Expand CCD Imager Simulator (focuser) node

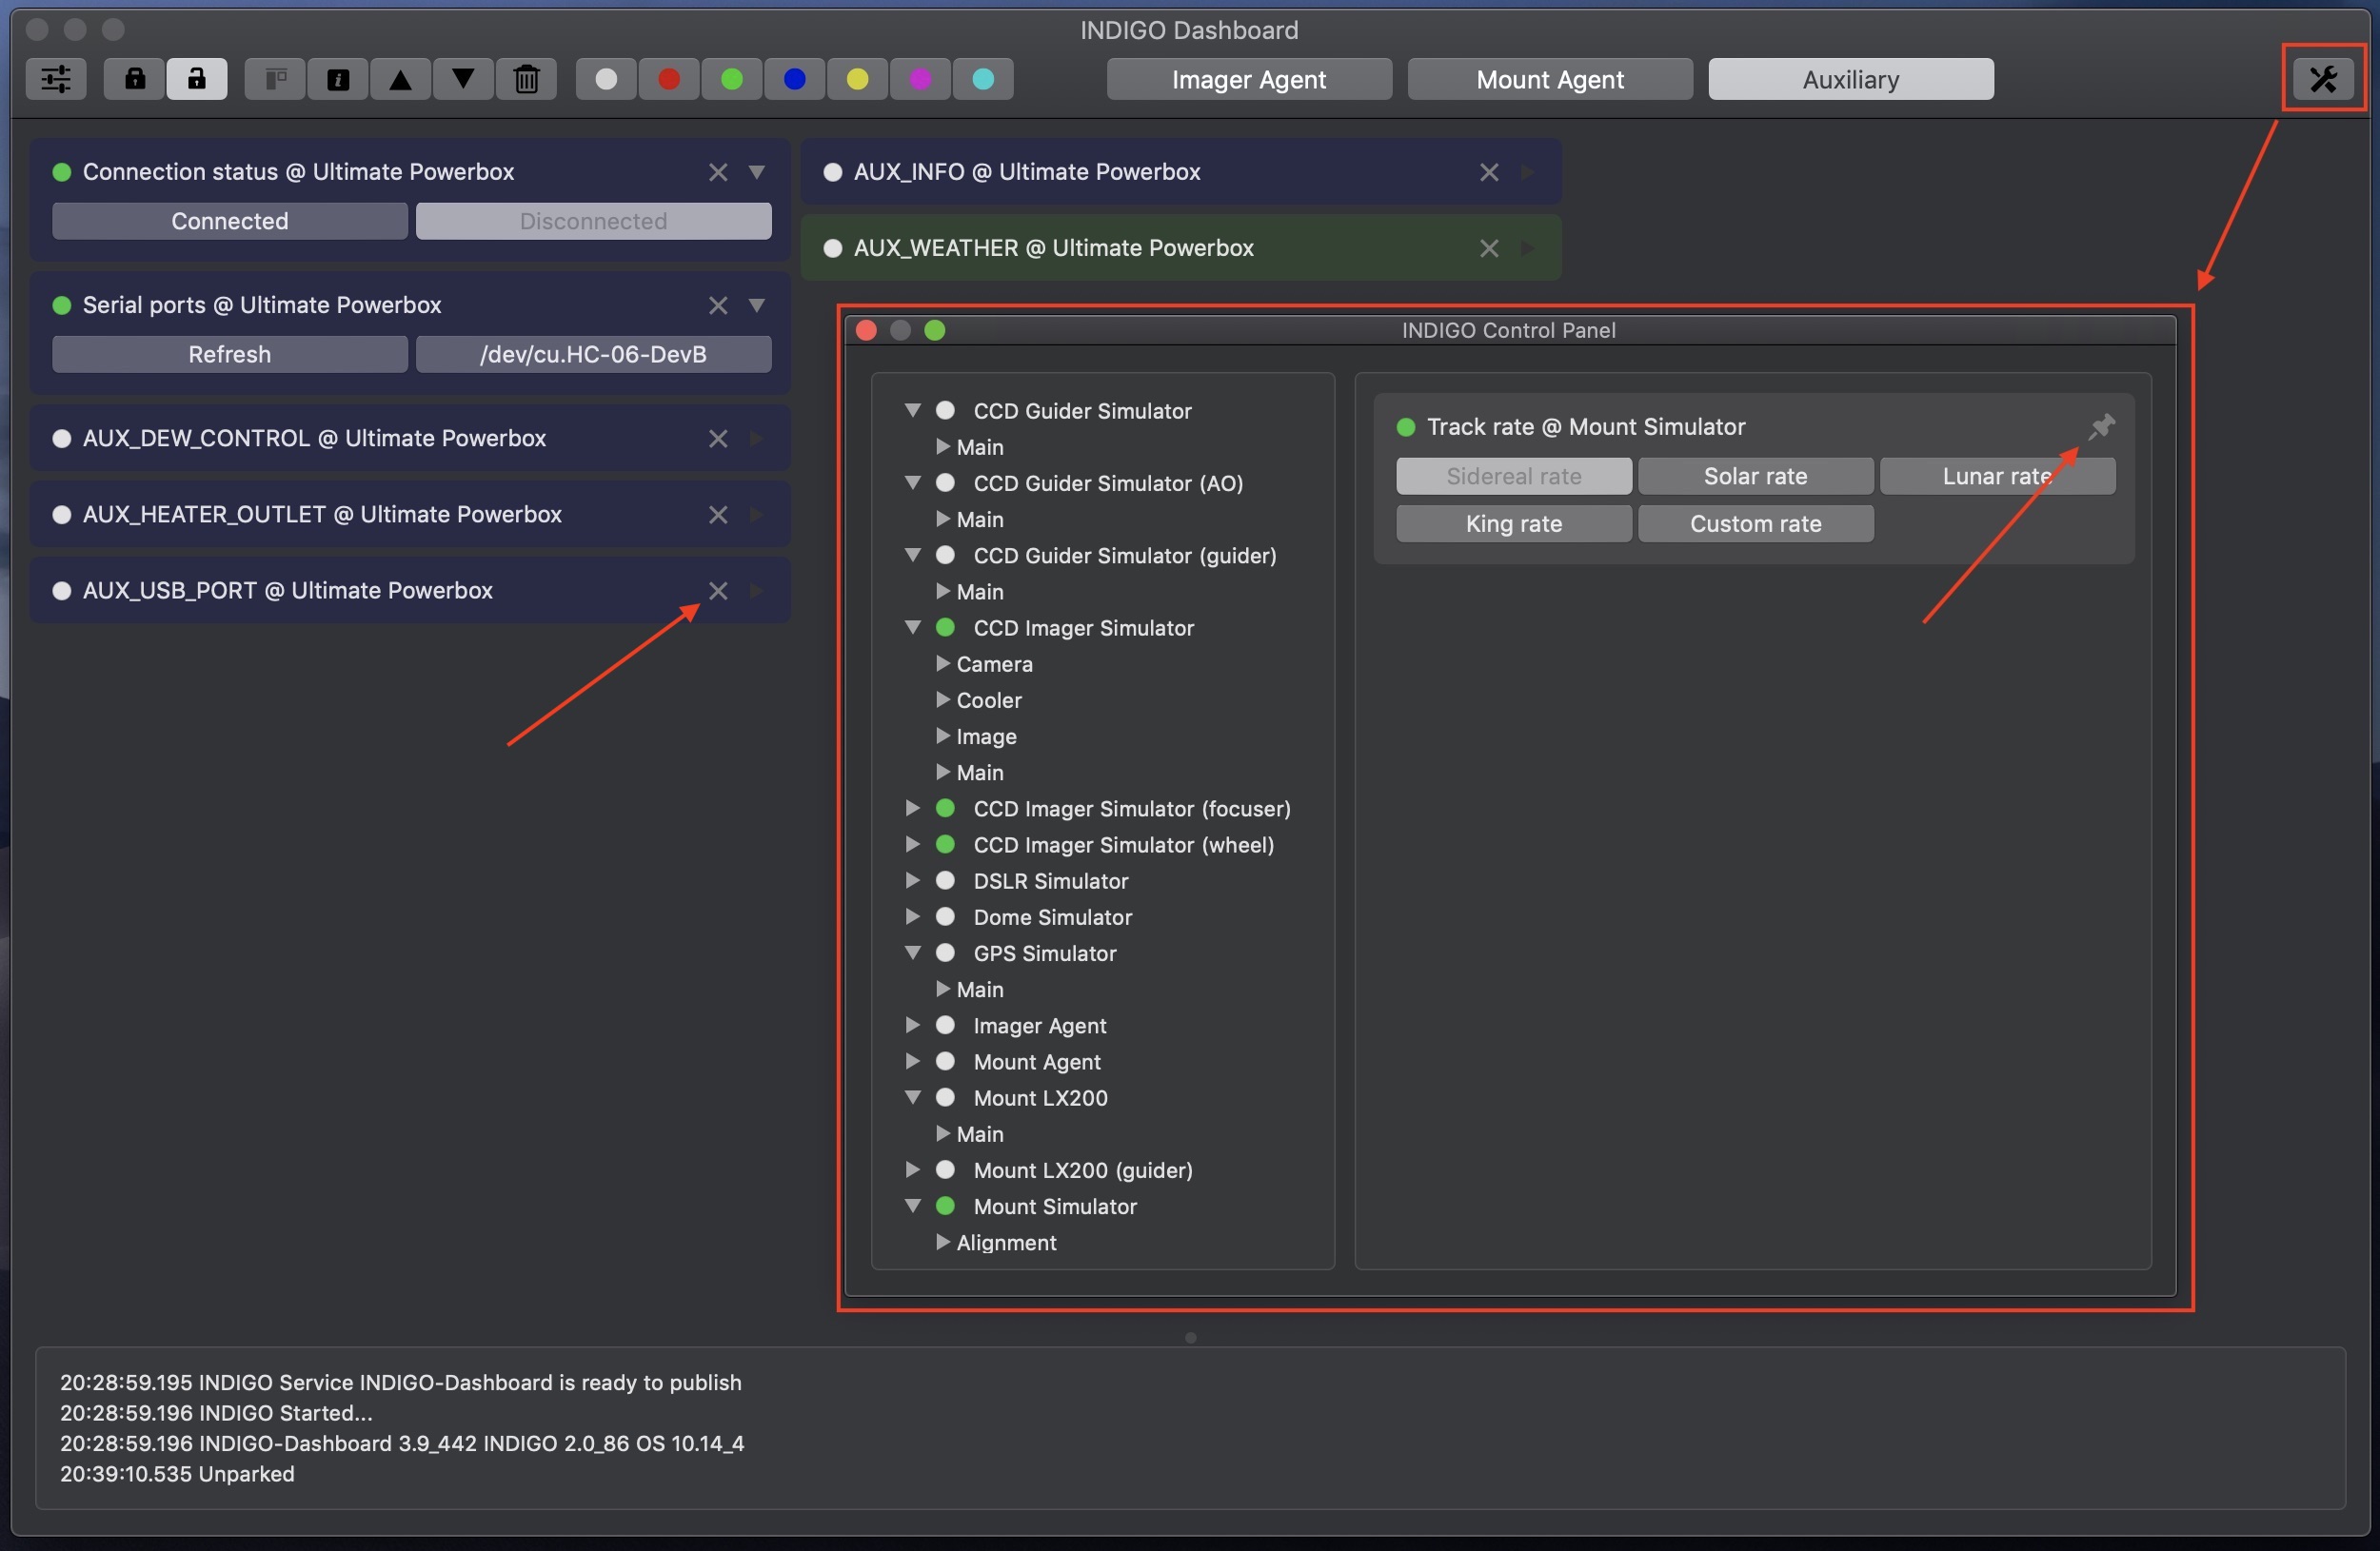(912, 808)
